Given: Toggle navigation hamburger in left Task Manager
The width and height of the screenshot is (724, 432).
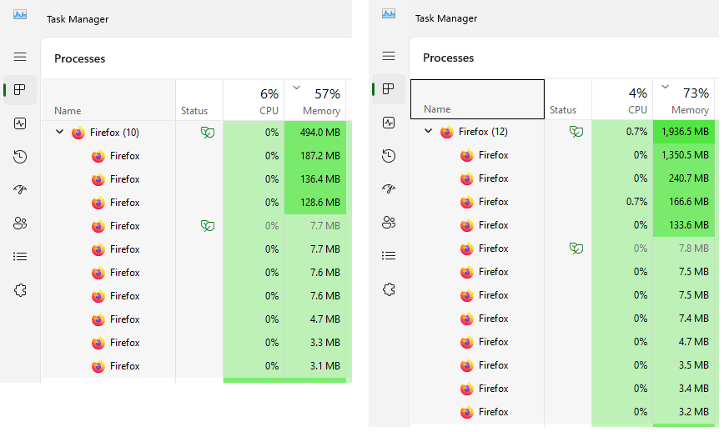Looking at the screenshot, I should click(x=20, y=57).
